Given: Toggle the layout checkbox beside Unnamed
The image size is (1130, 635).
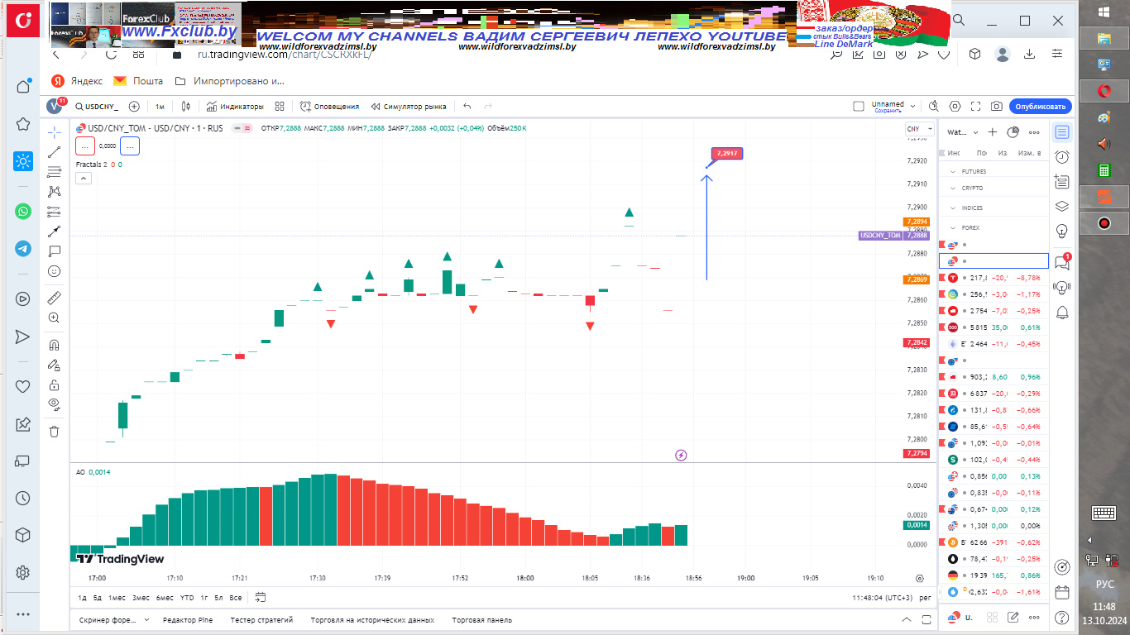Looking at the screenshot, I should tap(859, 107).
